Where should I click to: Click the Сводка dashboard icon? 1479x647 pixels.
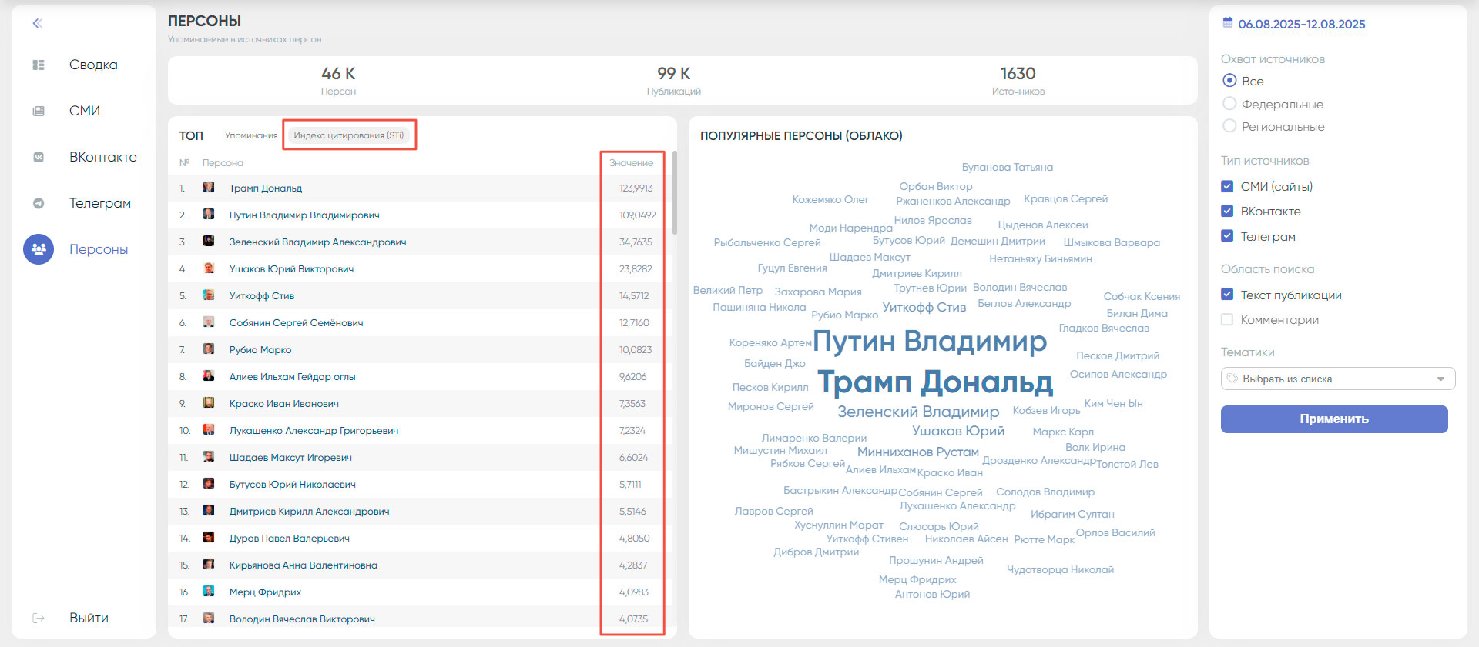tap(39, 65)
